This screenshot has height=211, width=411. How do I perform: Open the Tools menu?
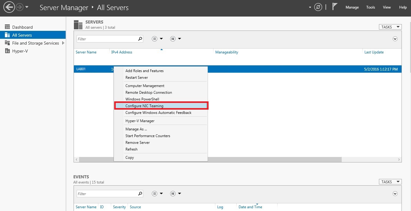tap(370, 7)
